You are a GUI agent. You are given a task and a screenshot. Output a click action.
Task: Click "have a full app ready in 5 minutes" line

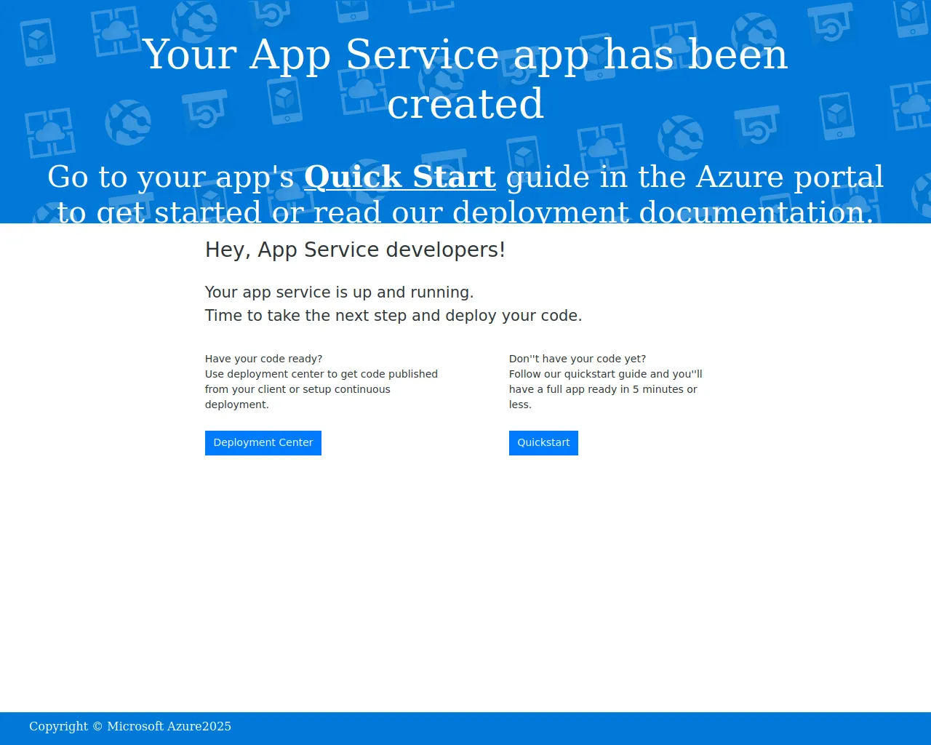pos(603,389)
